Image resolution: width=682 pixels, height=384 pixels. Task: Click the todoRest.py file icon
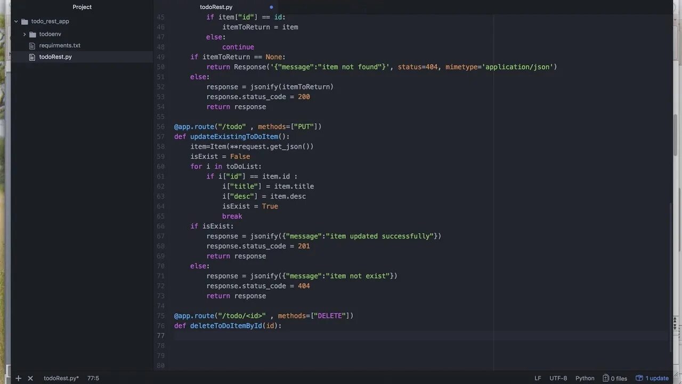(33, 57)
